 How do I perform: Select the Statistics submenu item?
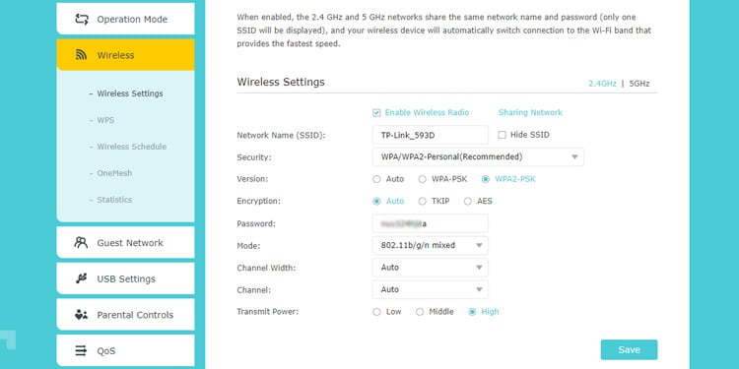tap(114, 200)
